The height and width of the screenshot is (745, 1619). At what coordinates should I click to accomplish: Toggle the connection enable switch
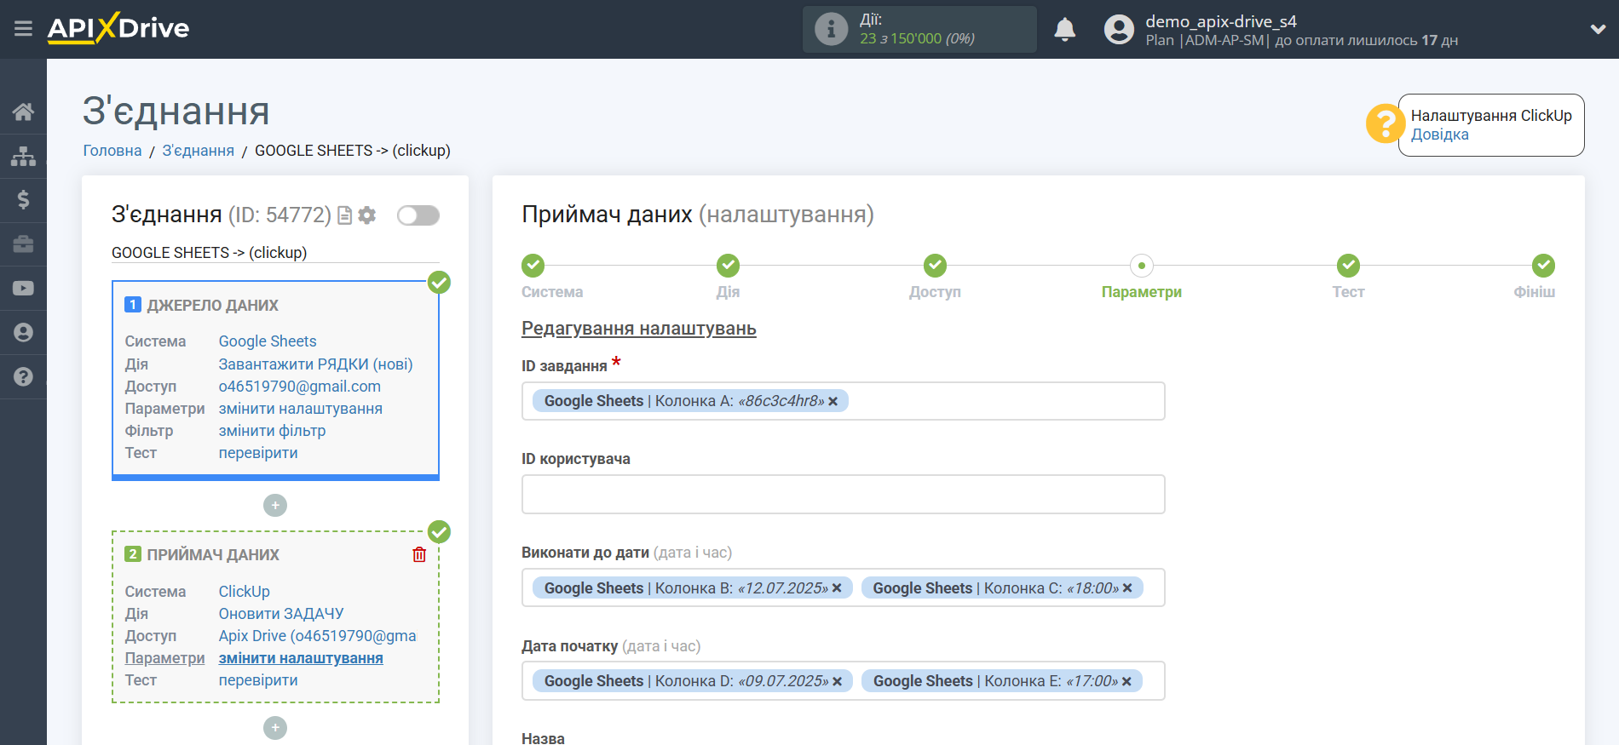pos(418,215)
